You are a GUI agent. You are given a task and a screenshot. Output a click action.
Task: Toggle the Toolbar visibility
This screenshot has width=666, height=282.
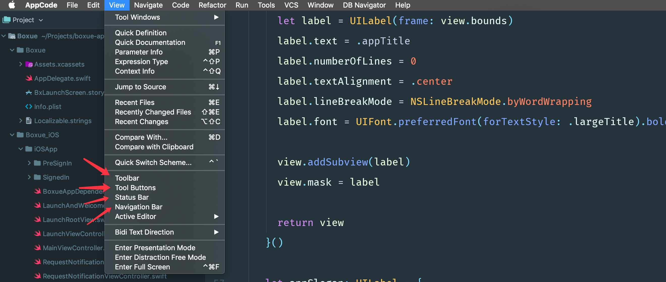coord(164,178)
